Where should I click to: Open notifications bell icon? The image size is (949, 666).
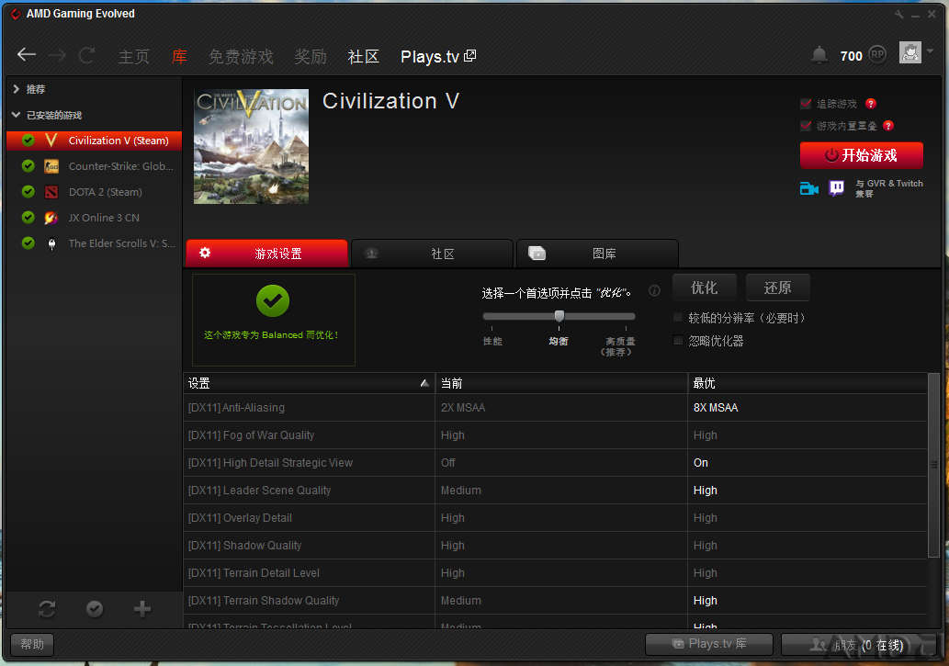(x=819, y=55)
